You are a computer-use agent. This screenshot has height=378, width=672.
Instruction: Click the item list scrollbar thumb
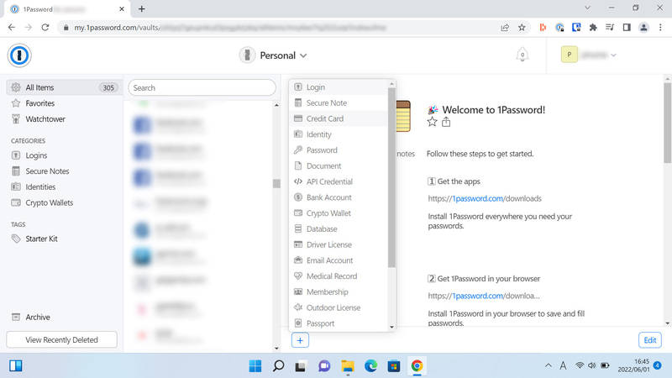(276, 183)
